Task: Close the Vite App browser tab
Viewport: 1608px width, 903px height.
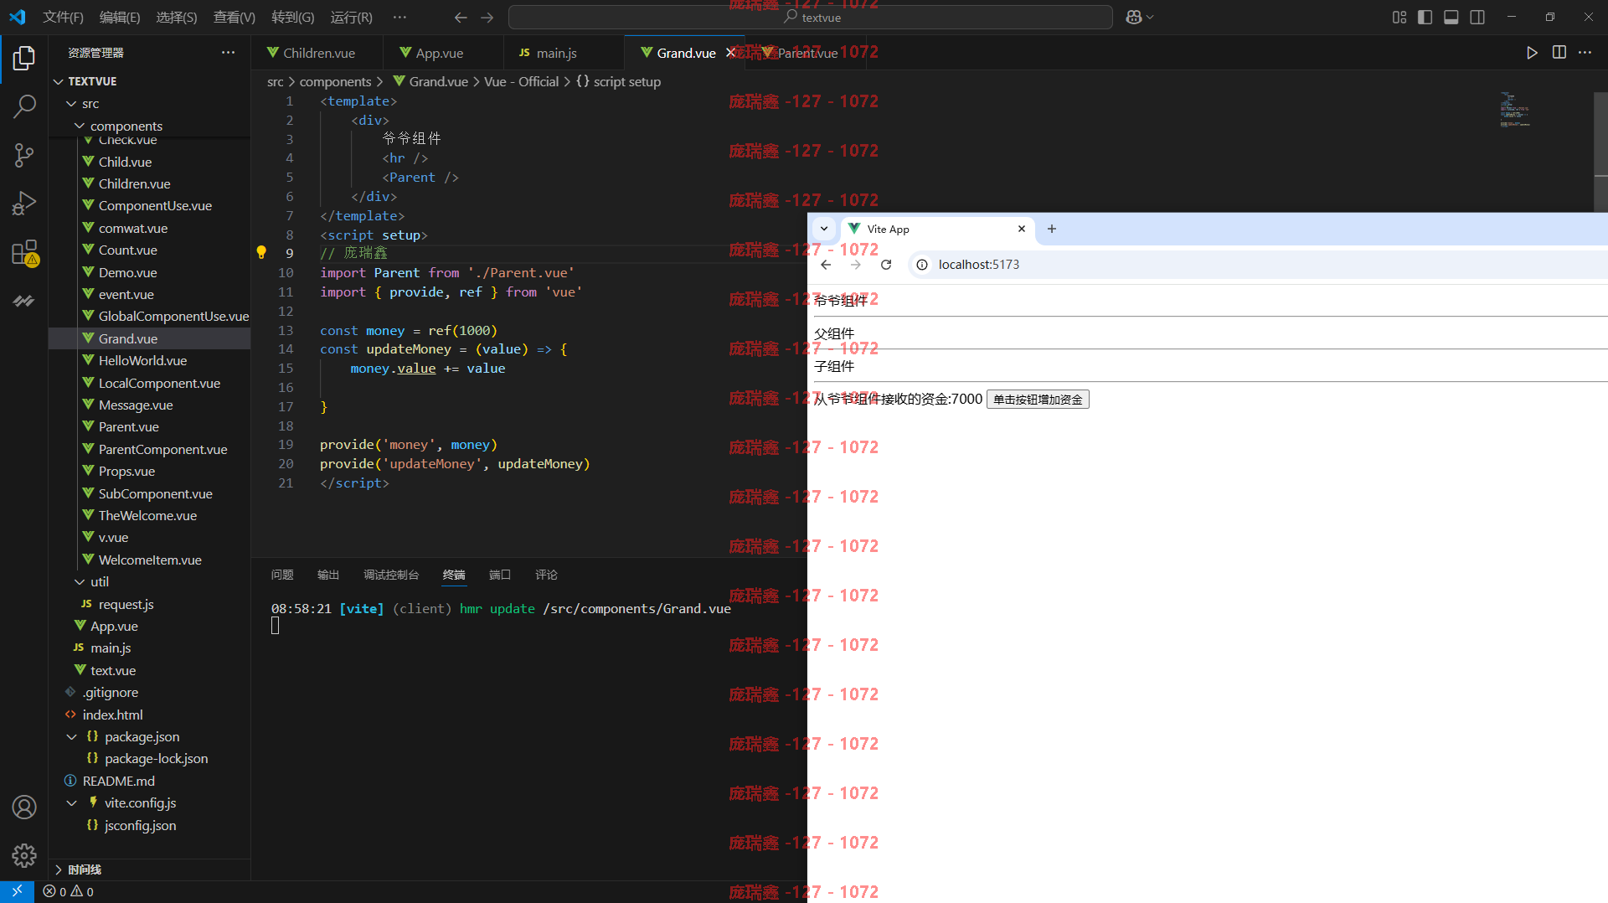Action: pos(1022,229)
